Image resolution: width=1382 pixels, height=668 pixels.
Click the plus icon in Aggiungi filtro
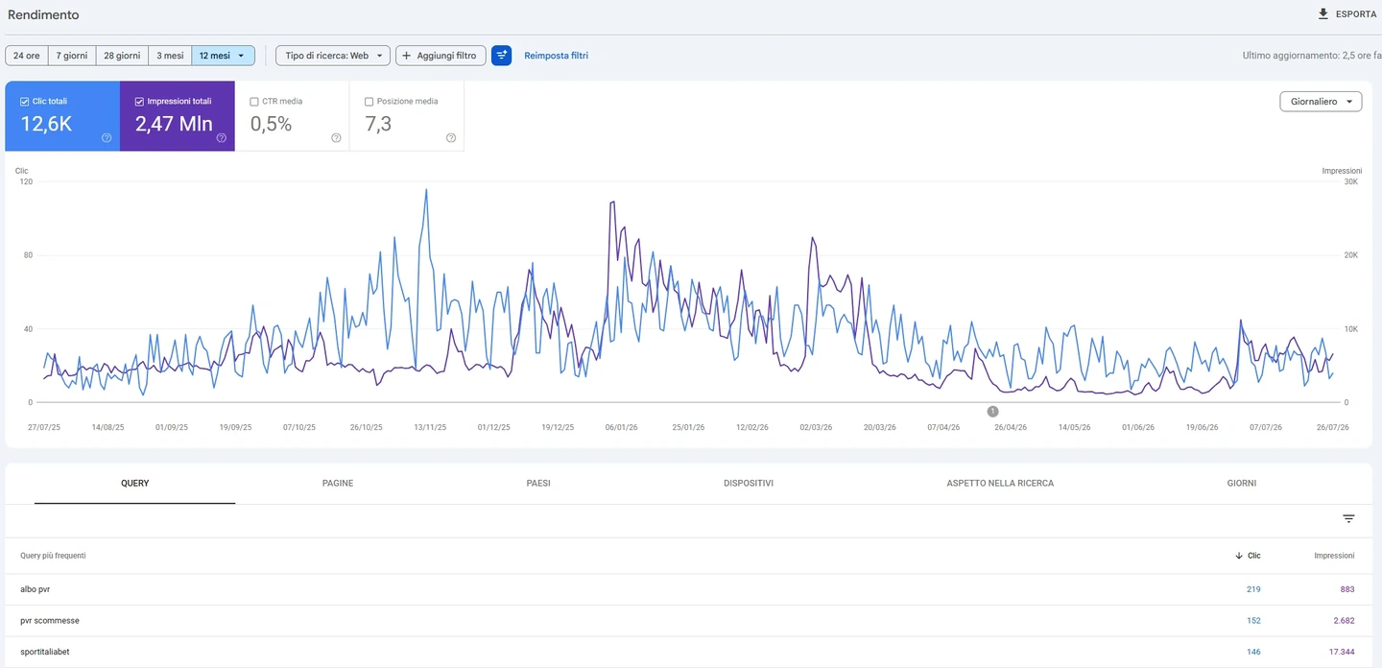click(x=407, y=56)
